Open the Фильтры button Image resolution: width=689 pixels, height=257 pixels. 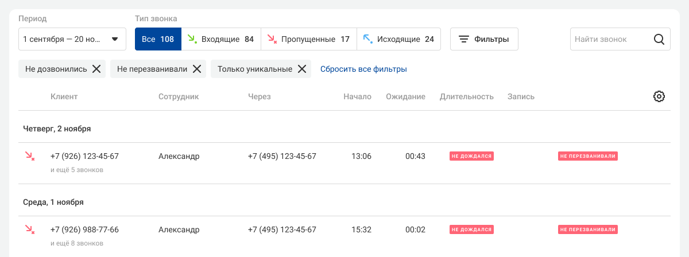(x=484, y=40)
